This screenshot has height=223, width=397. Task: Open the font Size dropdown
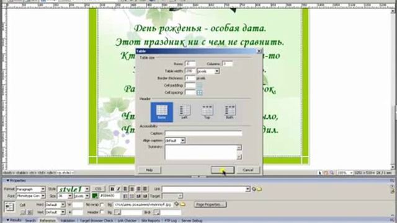70,196
